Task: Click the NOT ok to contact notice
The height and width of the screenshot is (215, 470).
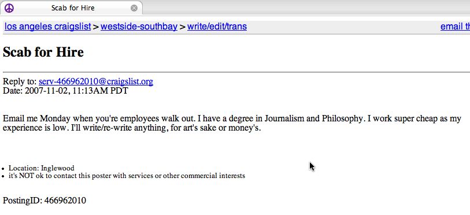Action: (x=127, y=176)
